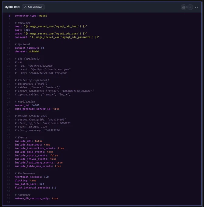
Task: Click the tables users, orders comment line
Action: tap(37, 87)
